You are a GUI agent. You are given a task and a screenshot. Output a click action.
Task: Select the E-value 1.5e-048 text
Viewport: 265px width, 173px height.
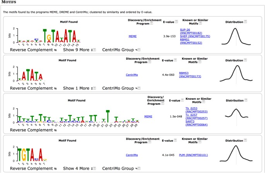pyautogui.click(x=176, y=116)
